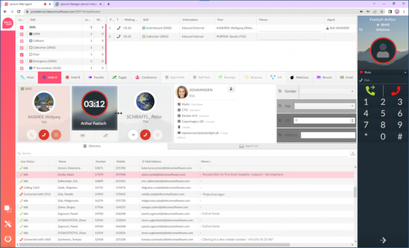409x248 pixels.
Task: Click the # key on the keypad
Action: pyautogui.click(x=399, y=137)
